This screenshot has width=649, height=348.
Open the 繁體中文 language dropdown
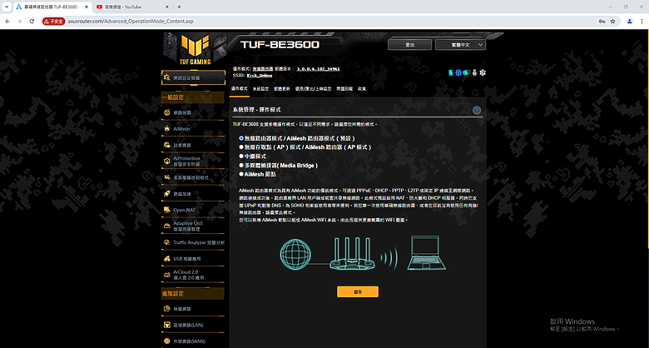pyautogui.click(x=460, y=45)
